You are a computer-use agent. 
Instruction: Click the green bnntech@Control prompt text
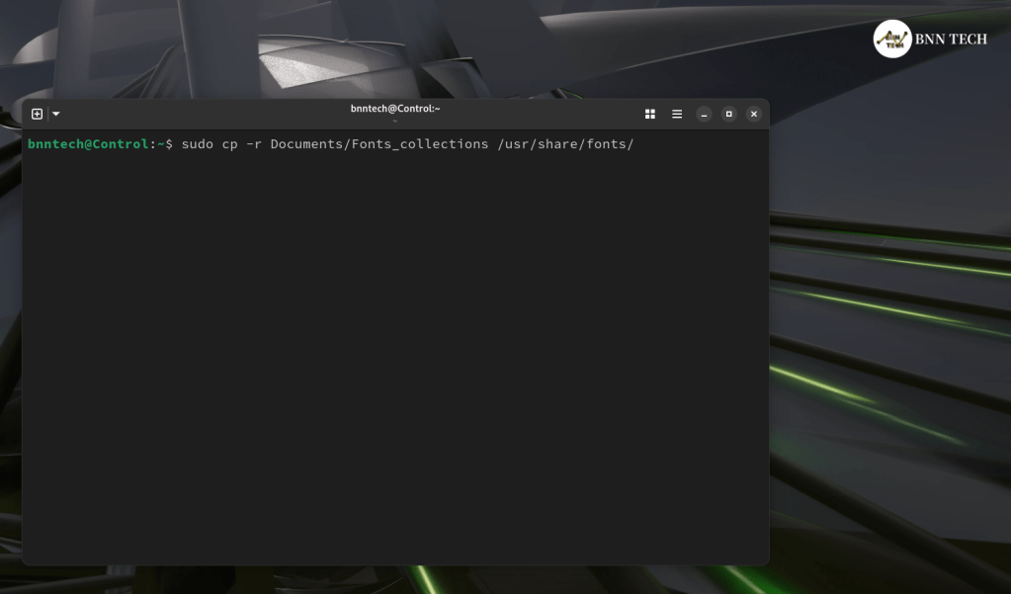click(88, 144)
